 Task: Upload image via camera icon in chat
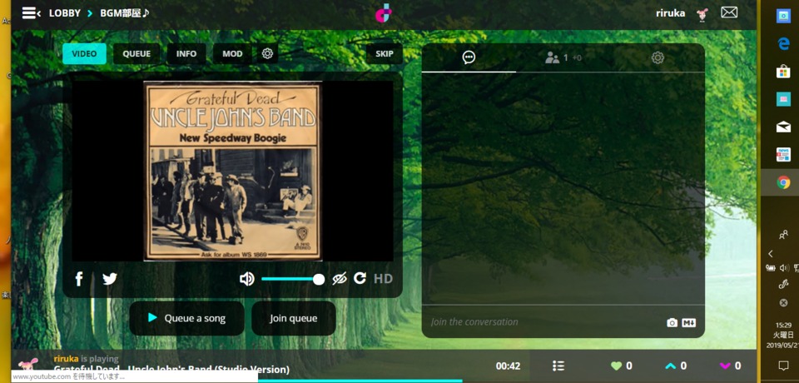[672, 323]
